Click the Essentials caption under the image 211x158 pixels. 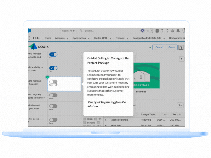[x=141, y=92]
